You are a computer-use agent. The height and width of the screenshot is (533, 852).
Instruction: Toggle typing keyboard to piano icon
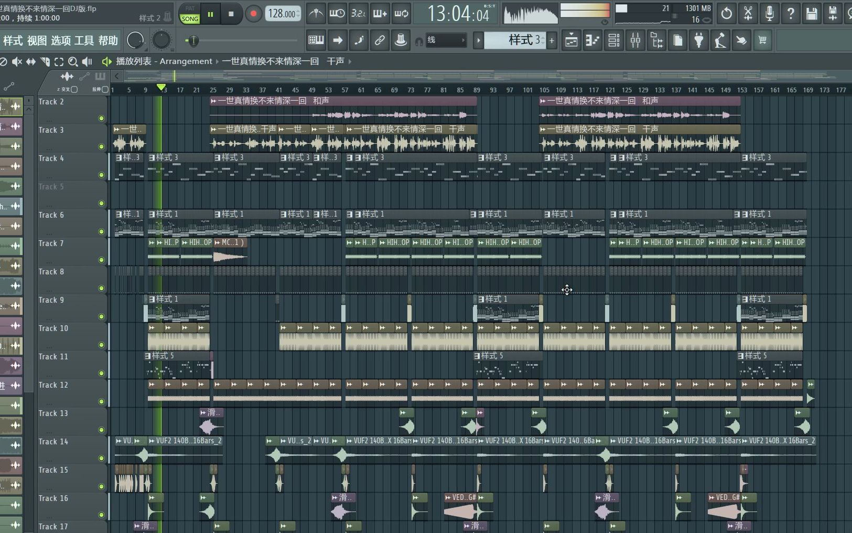(x=316, y=40)
